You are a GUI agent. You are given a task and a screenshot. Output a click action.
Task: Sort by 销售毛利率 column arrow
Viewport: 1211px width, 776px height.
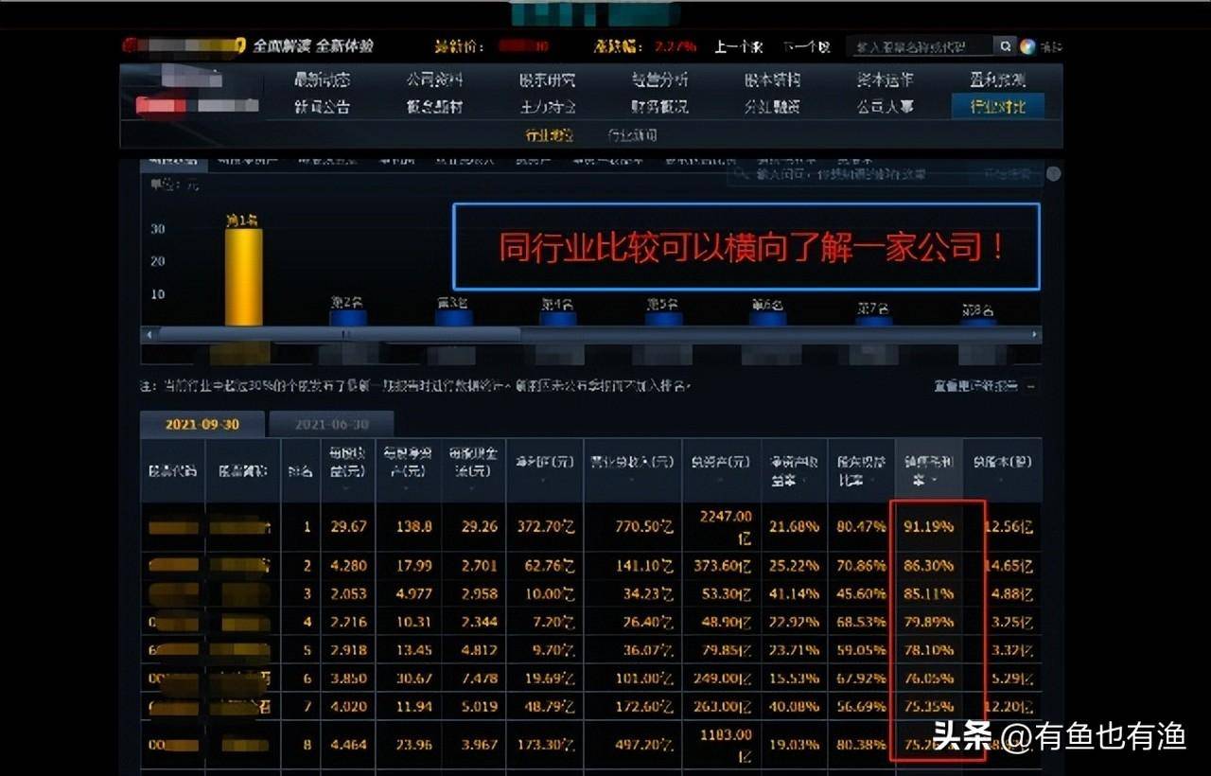tap(935, 481)
